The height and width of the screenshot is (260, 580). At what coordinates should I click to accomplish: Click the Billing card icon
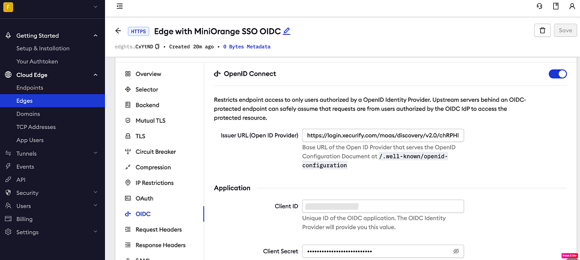(x=8, y=219)
